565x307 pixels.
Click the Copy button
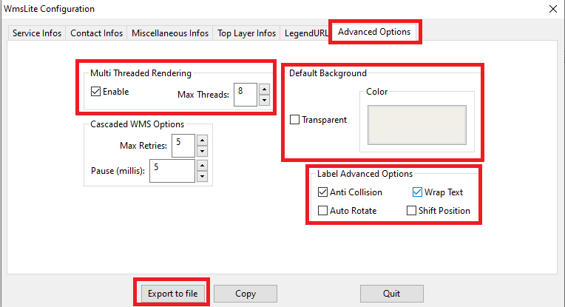tap(246, 294)
